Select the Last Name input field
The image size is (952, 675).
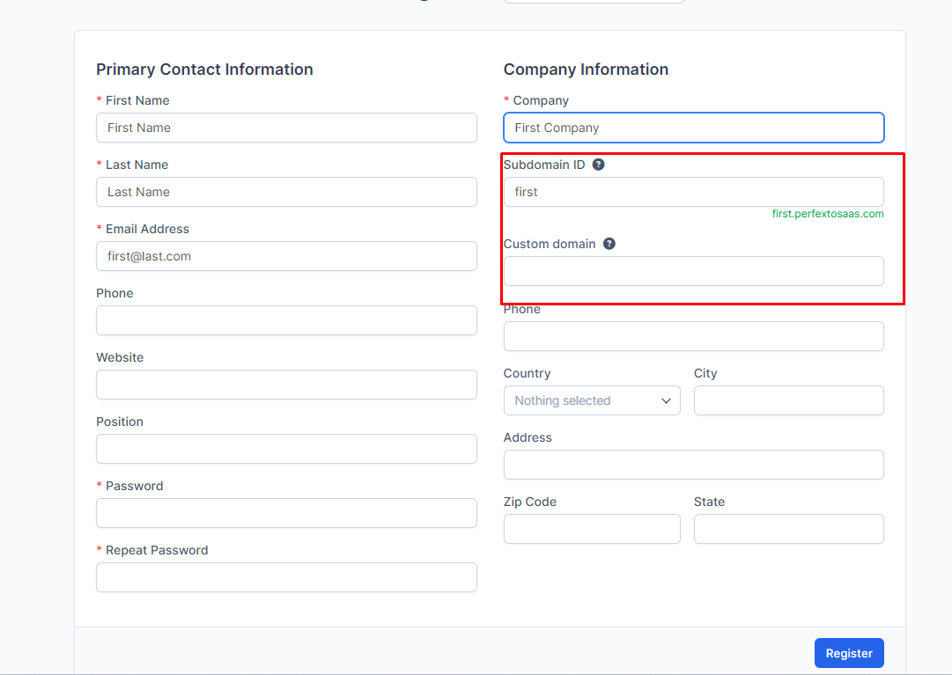pyautogui.click(x=286, y=192)
